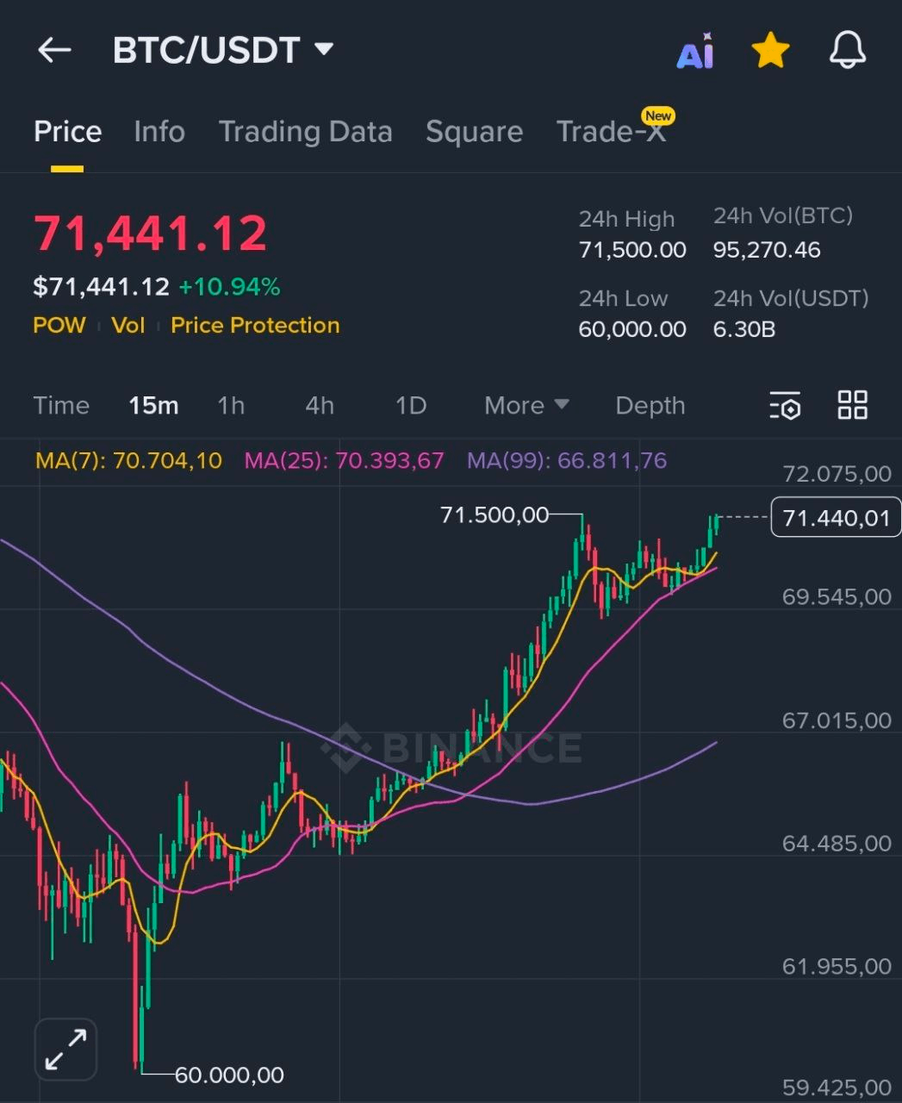Tap the star to favorite BTC/USDT

769,50
